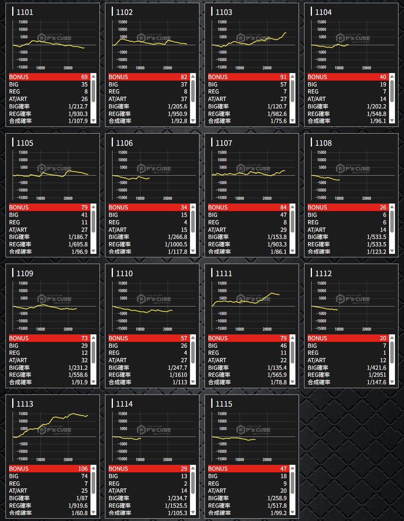Click the scrollbar thumb in machine 1104 card
404x521 pixels.
click(392, 91)
